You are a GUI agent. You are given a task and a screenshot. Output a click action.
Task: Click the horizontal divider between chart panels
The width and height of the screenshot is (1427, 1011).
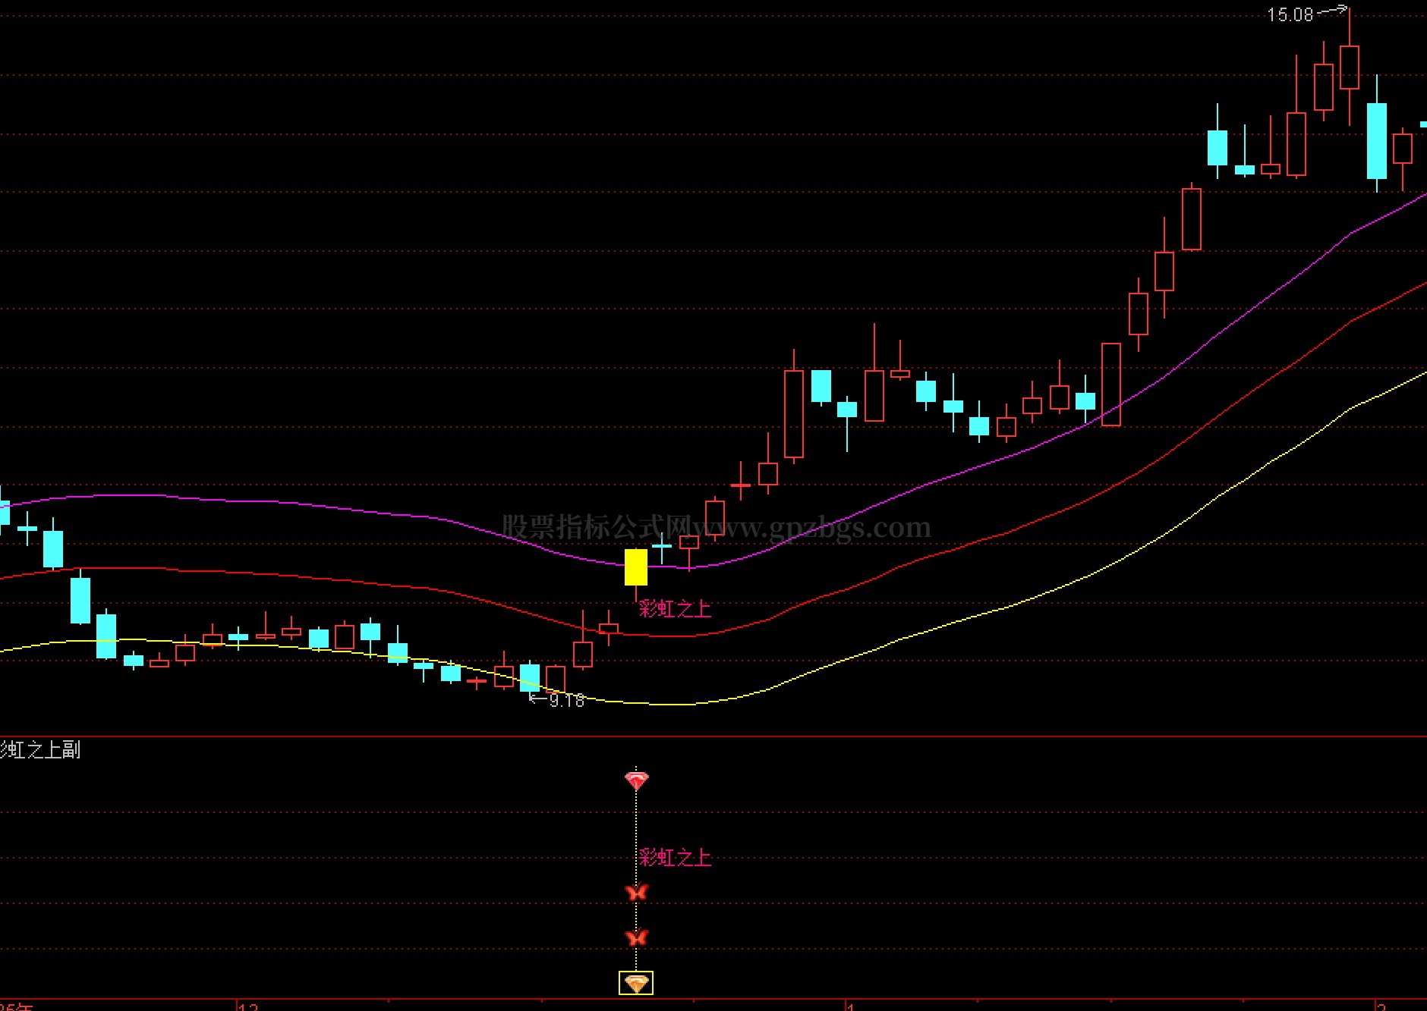click(713, 736)
